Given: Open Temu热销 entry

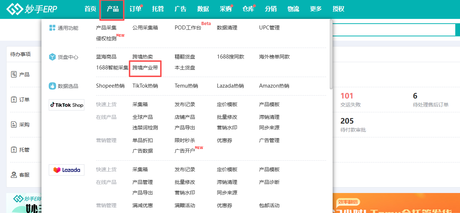Looking at the screenshot, I should [186, 86].
